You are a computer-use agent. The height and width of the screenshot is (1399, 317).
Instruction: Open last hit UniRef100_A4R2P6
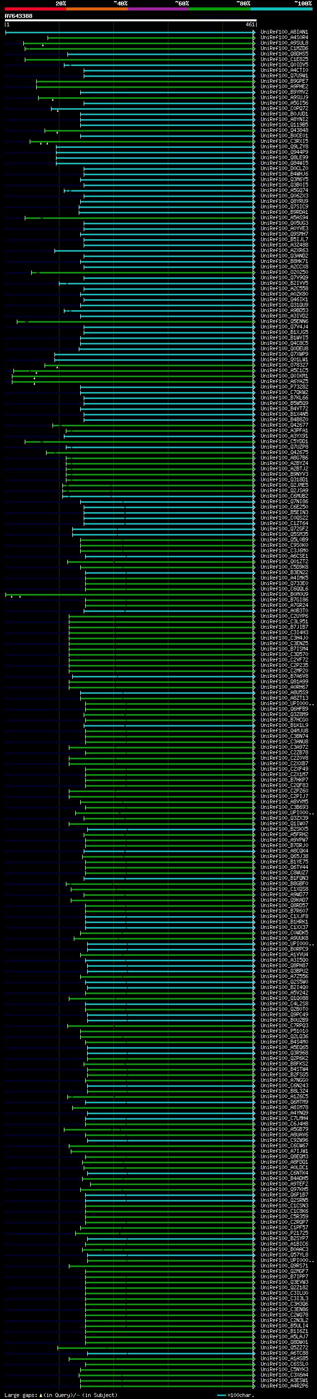[x=284, y=1386]
